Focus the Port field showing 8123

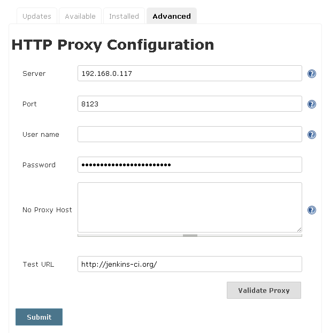coord(190,104)
